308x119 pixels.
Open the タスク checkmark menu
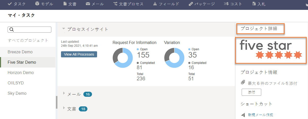17,4
